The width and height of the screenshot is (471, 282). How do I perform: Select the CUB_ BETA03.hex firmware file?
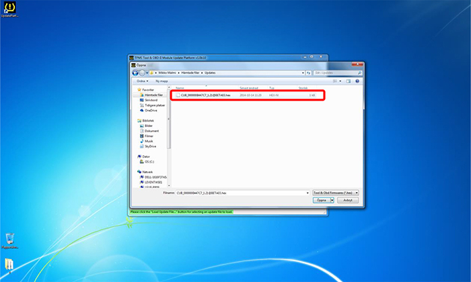tap(205, 96)
